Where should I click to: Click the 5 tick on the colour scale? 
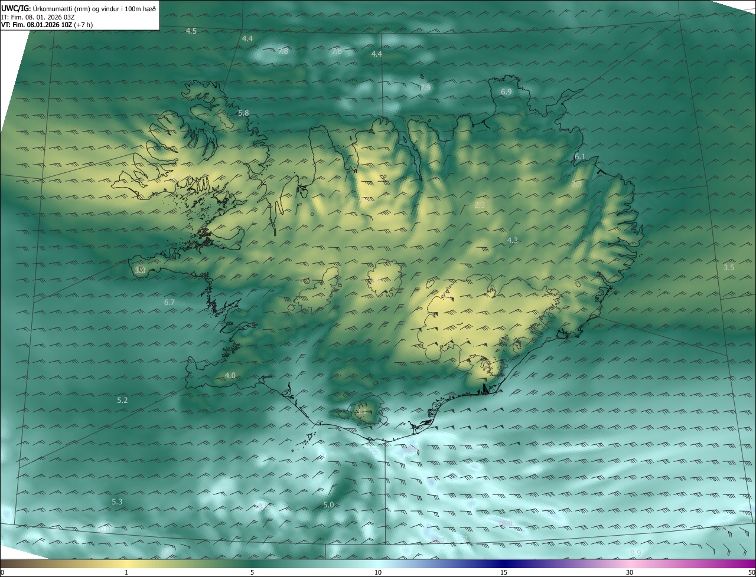pyautogui.click(x=252, y=572)
